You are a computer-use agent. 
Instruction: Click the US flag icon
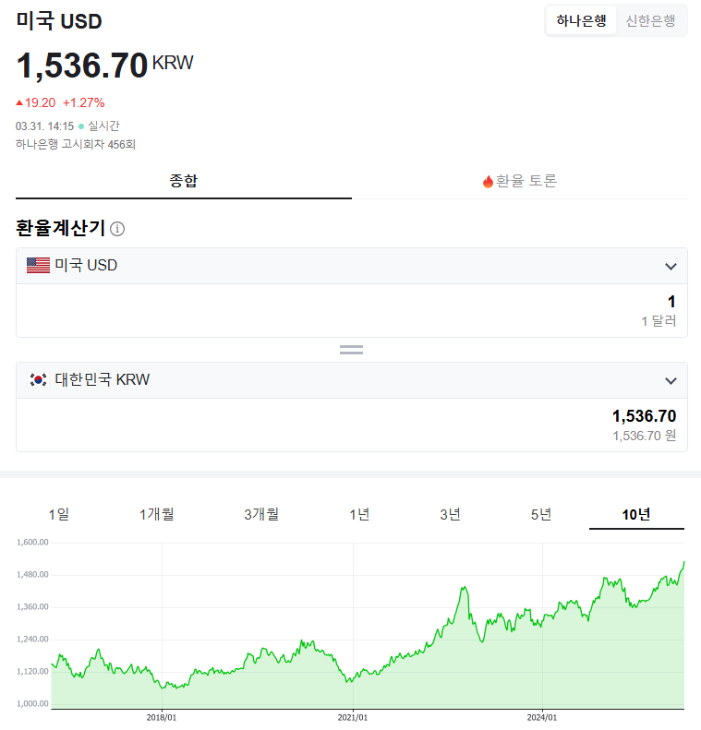pos(38,266)
